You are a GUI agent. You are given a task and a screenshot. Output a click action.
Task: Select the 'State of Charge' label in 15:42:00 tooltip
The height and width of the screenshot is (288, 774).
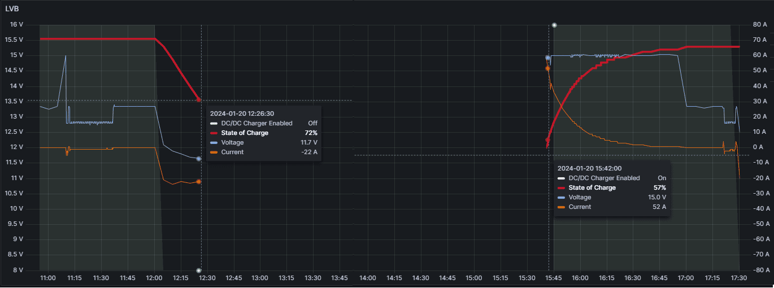(x=592, y=188)
